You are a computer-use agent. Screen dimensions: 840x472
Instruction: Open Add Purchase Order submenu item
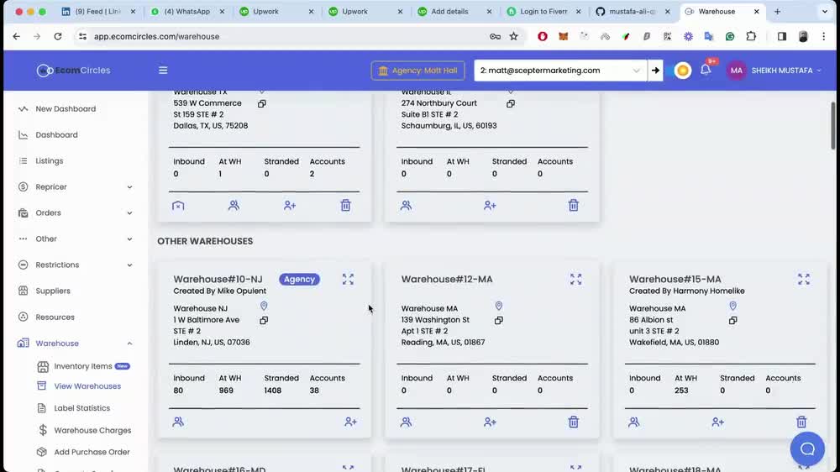click(92, 452)
